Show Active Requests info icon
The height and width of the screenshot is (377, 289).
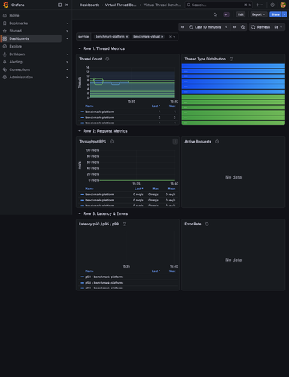tap(217, 142)
